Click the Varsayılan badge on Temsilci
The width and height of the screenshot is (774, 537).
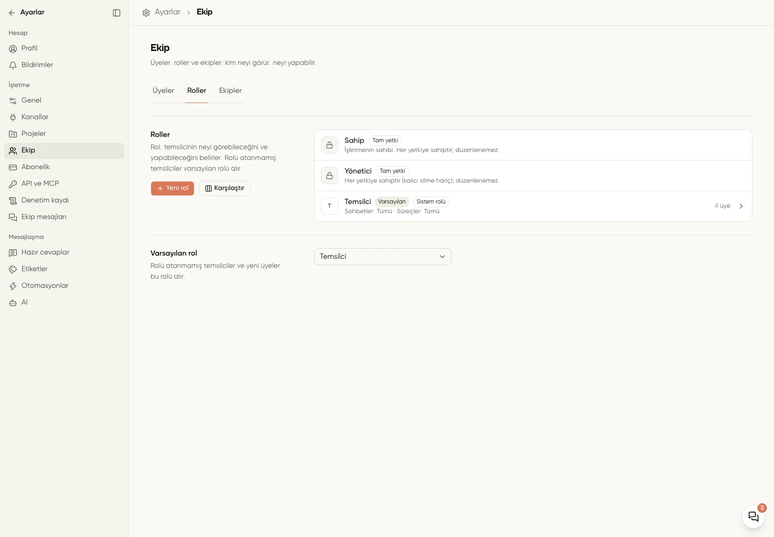pyautogui.click(x=392, y=202)
